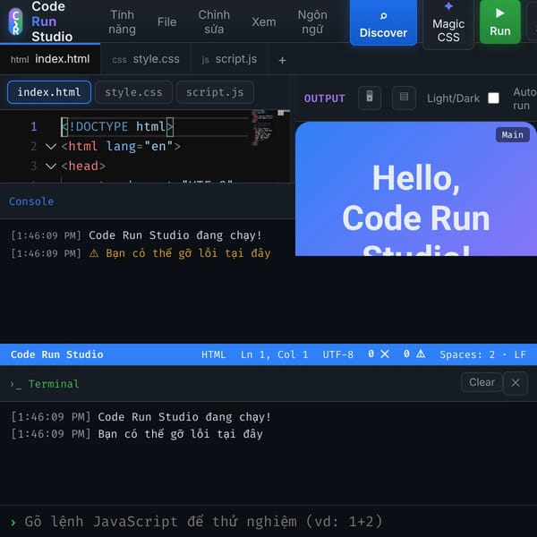The width and height of the screenshot is (537, 537).
Task: Select the script.js editor pill
Action: point(215,92)
